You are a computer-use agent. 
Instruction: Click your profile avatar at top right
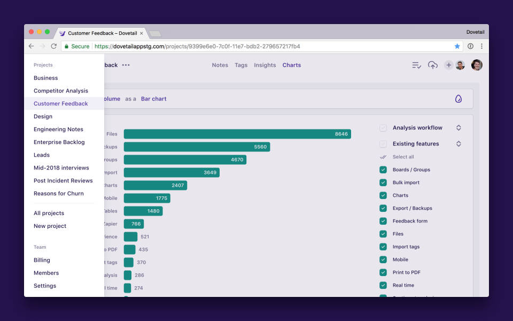click(476, 65)
